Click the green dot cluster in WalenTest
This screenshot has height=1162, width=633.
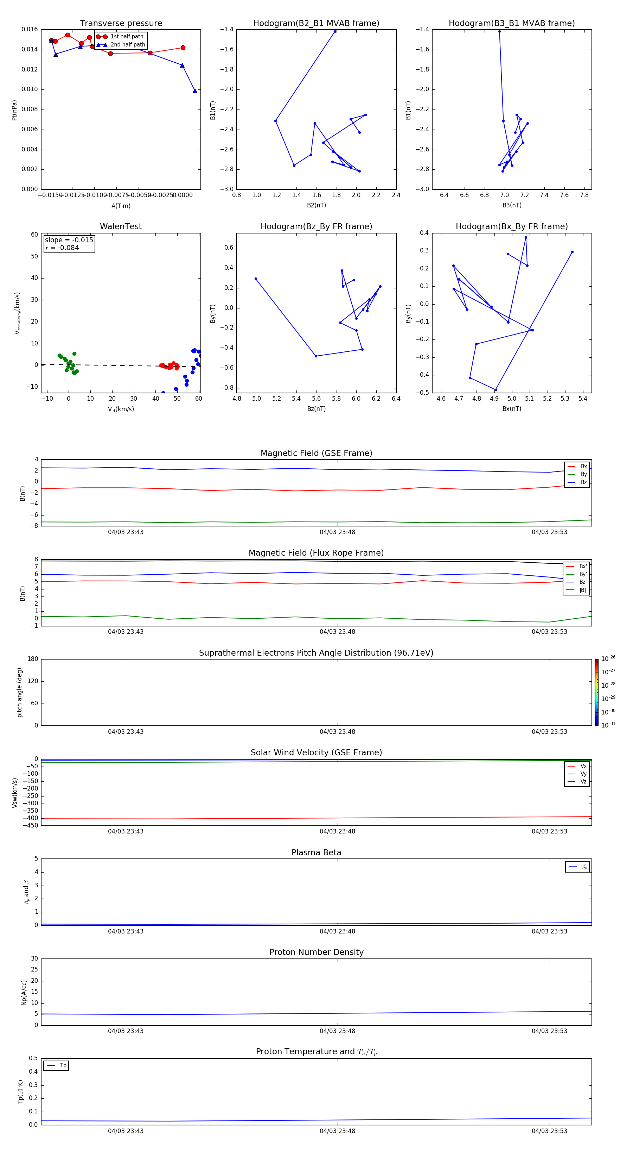[x=69, y=364]
